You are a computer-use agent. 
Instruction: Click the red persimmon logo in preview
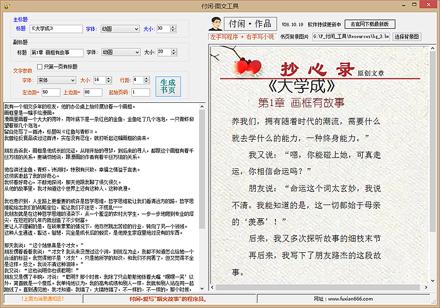click(x=247, y=66)
